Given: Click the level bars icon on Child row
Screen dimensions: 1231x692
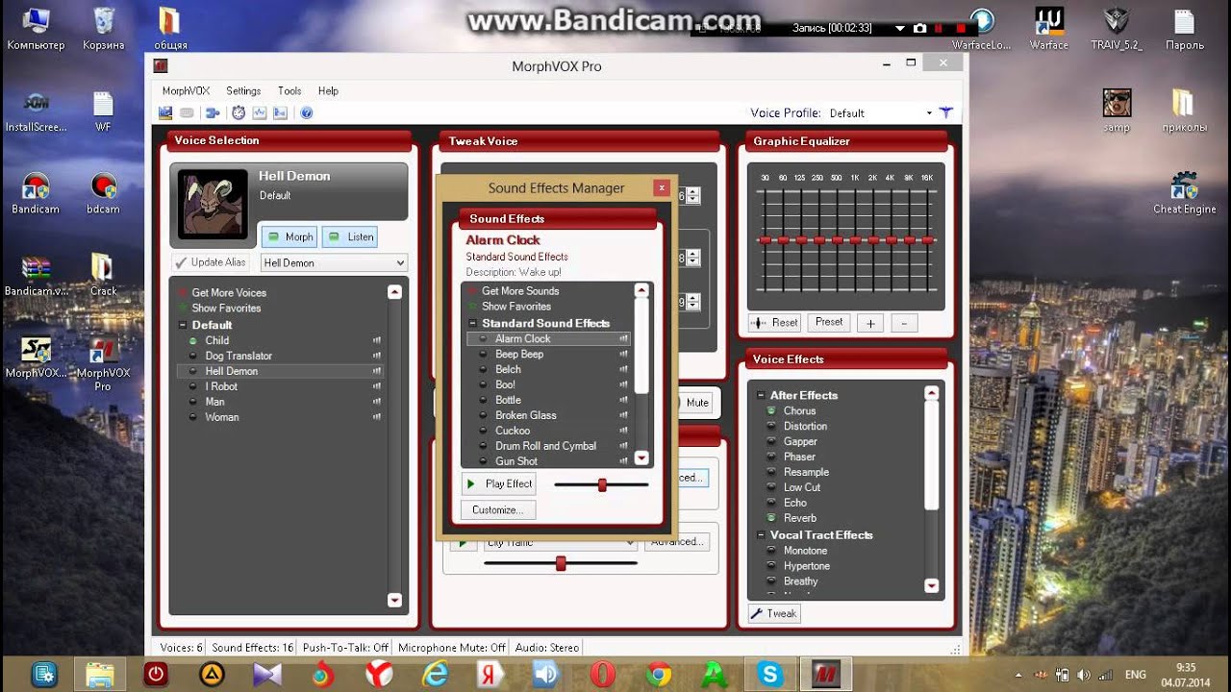Looking at the screenshot, I should 377,340.
